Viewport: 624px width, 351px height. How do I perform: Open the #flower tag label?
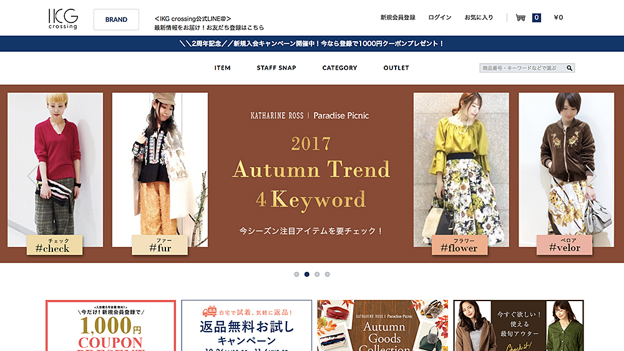pos(460,245)
